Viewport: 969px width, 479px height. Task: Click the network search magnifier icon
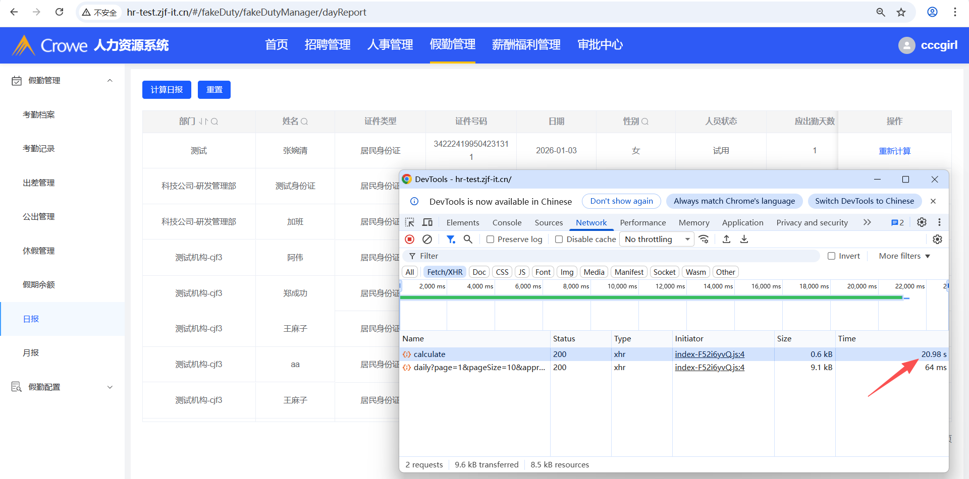click(468, 239)
